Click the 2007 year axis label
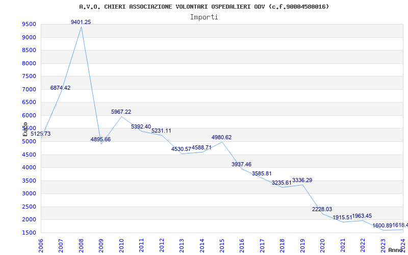This screenshot has width=408, height=255. point(61,246)
